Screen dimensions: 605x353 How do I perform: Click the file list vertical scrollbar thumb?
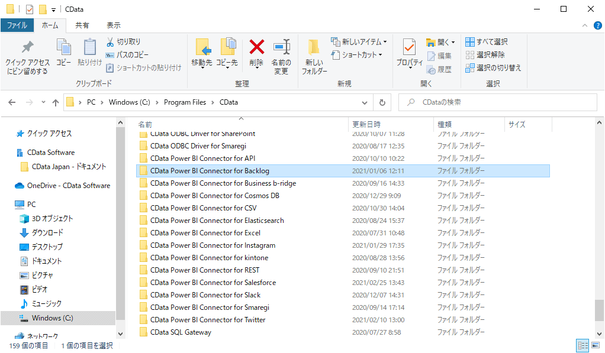[599, 310]
